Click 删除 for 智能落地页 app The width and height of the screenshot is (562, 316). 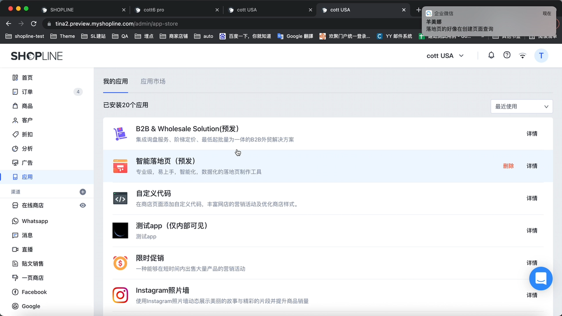(508, 166)
